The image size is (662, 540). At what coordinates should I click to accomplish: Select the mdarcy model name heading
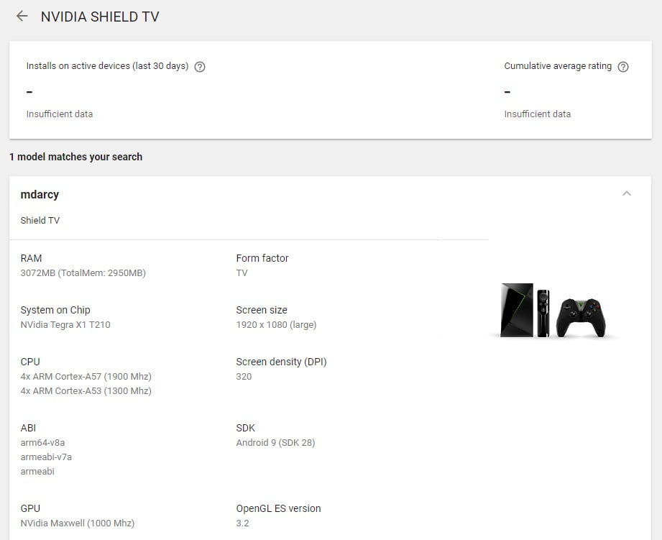click(40, 194)
